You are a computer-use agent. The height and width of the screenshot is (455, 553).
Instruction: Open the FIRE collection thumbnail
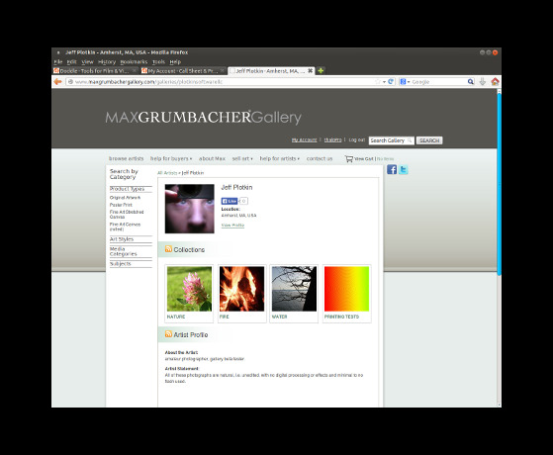241,289
